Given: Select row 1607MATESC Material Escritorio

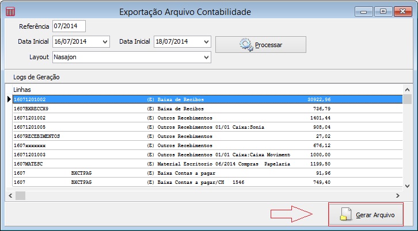Looking at the screenshot, I should (x=207, y=164).
